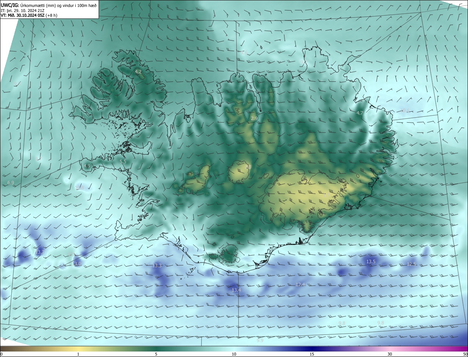
Task: Click the 4.2 value label on the map
Action: click(138, 72)
